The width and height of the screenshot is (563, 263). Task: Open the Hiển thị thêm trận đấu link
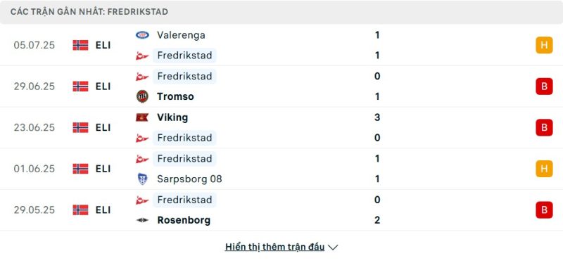[274, 247]
